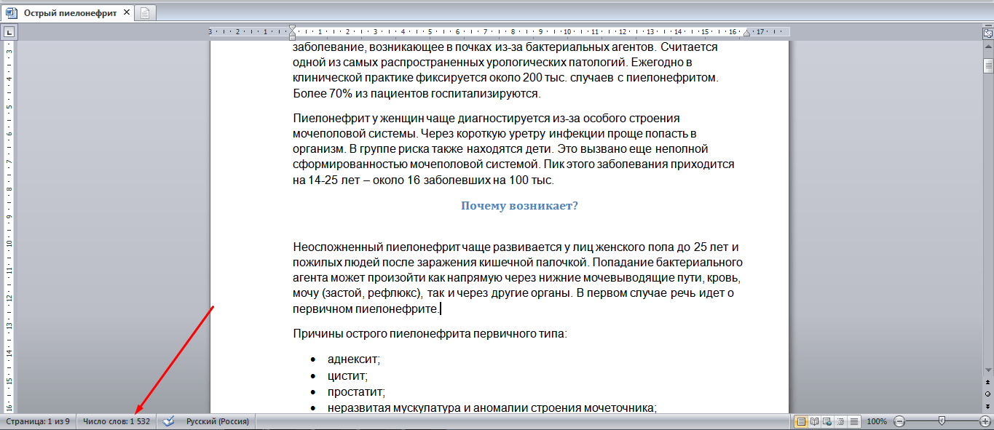Click the spelling check status icon
This screenshot has height=430, width=994.
pyautogui.click(x=168, y=421)
